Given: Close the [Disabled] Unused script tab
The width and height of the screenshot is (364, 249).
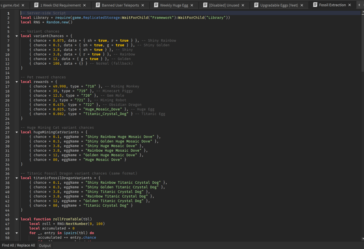Looking at the screenshot, I should click(x=243, y=5).
